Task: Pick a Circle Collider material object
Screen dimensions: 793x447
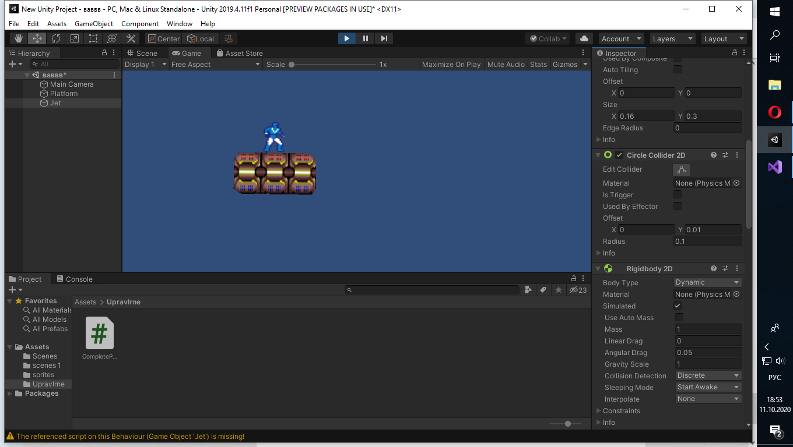Action: click(x=736, y=183)
